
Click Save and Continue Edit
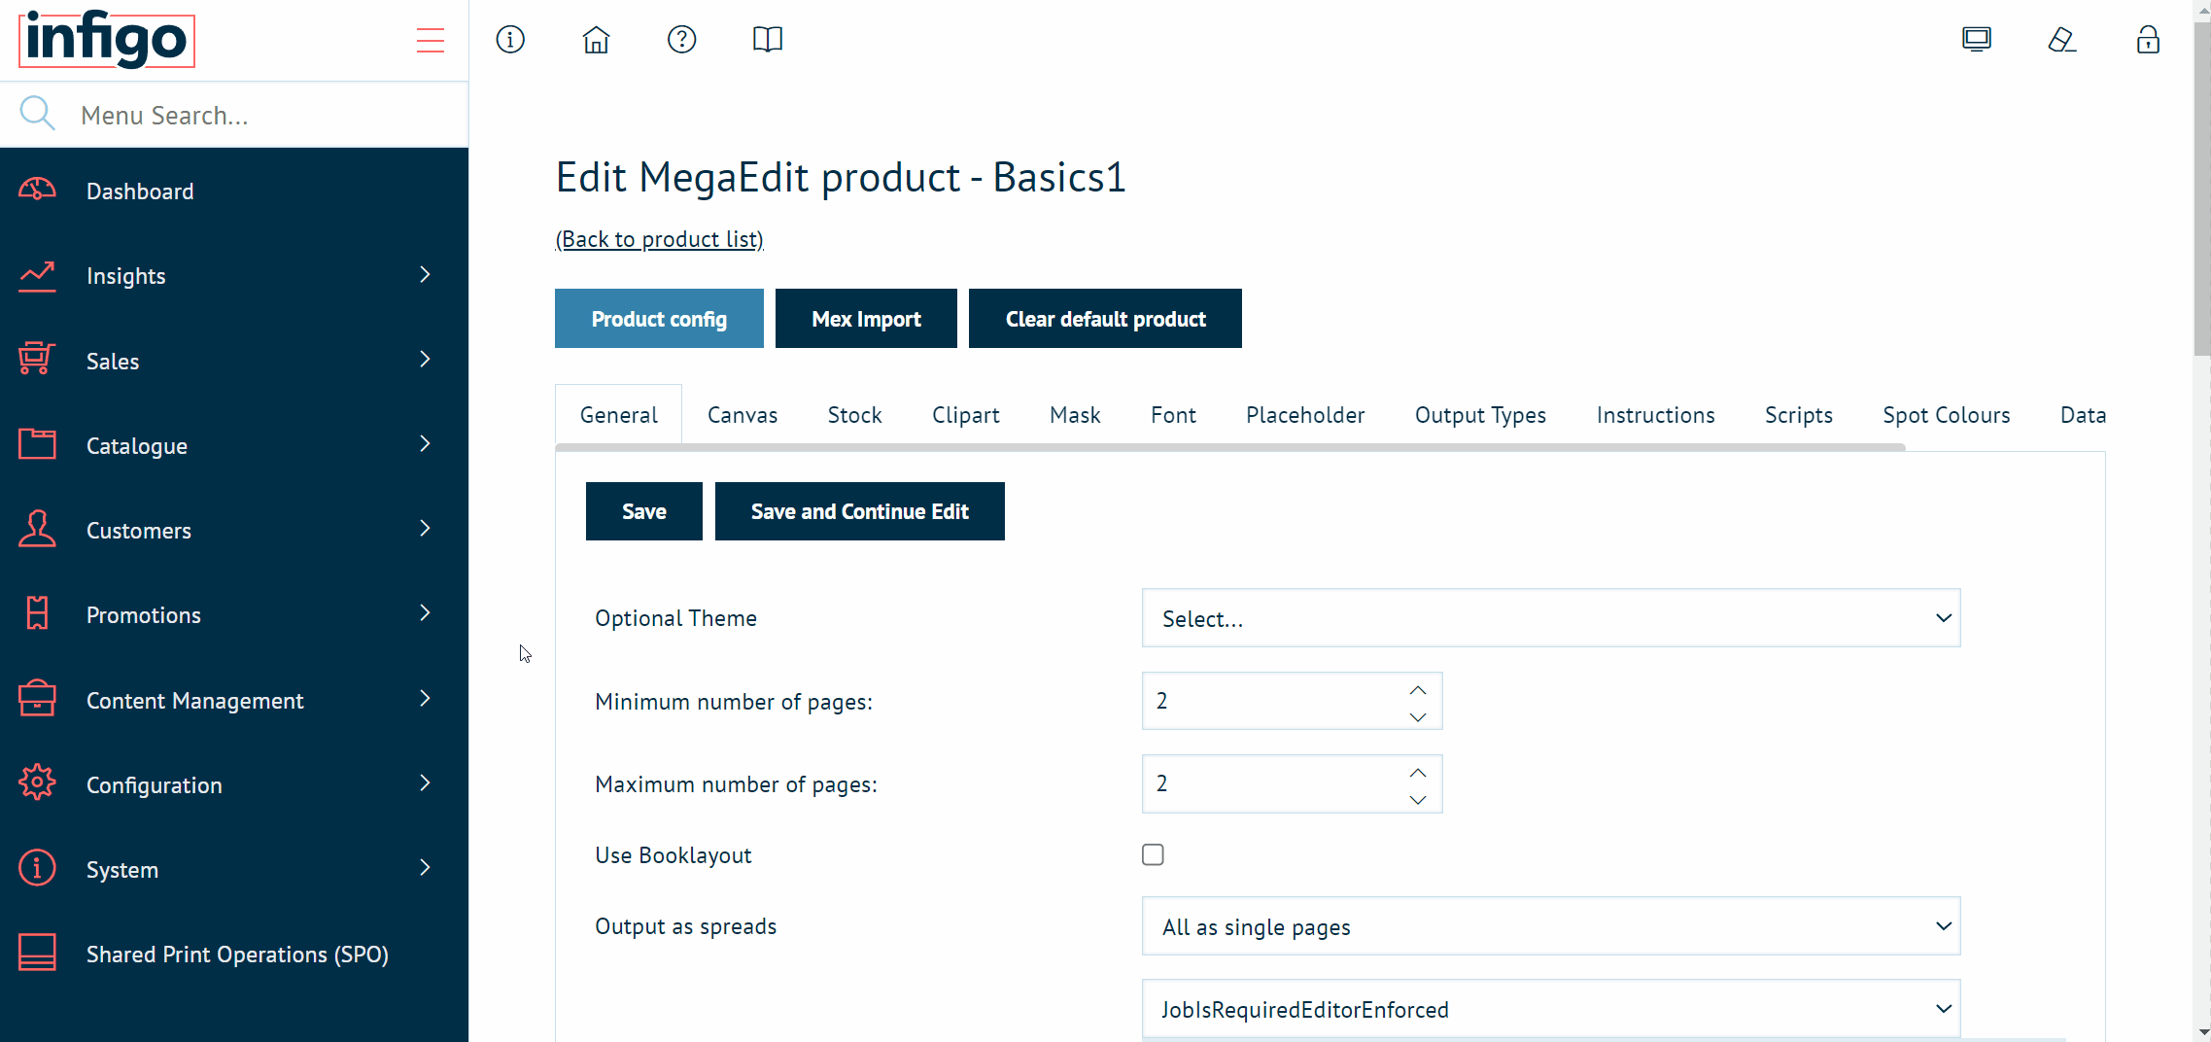pyautogui.click(x=859, y=511)
